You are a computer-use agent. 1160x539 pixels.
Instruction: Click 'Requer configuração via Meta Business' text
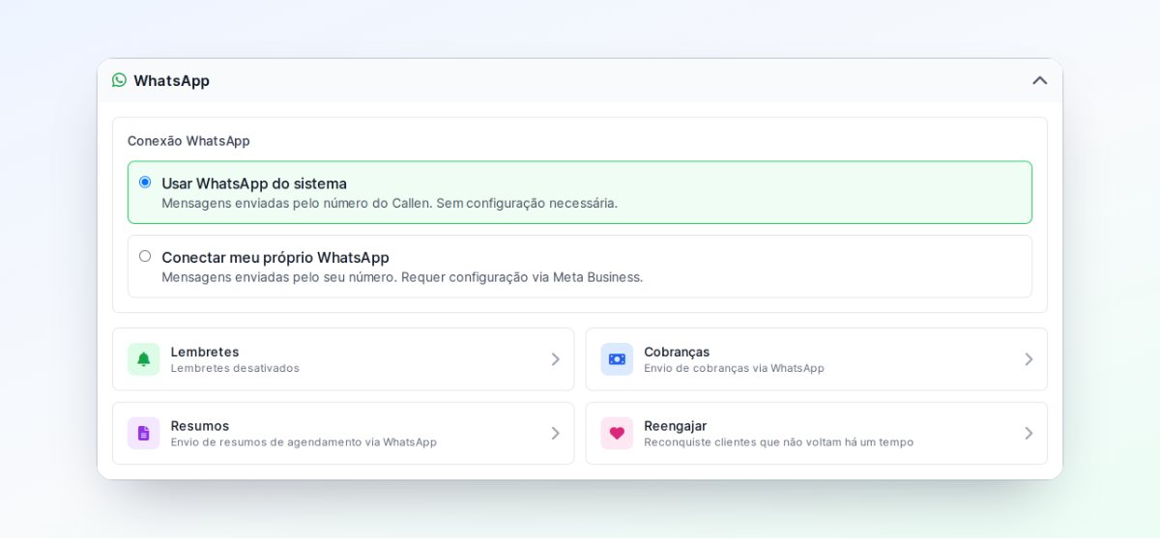(522, 277)
